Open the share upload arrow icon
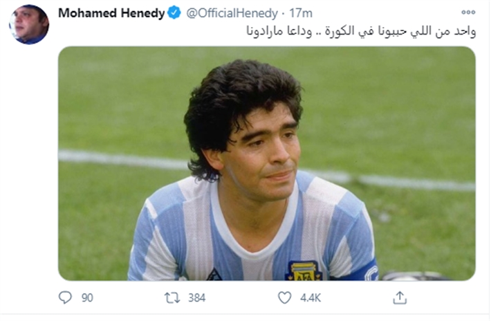The width and height of the screenshot is (491, 321). click(400, 297)
